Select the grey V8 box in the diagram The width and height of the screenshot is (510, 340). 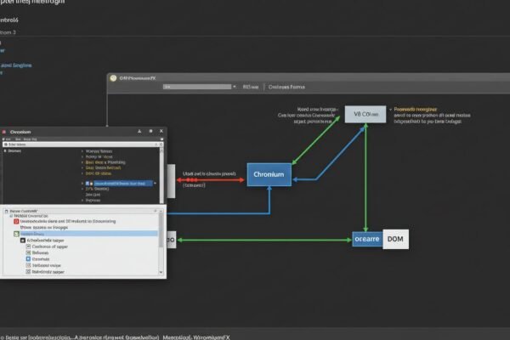[x=365, y=114]
